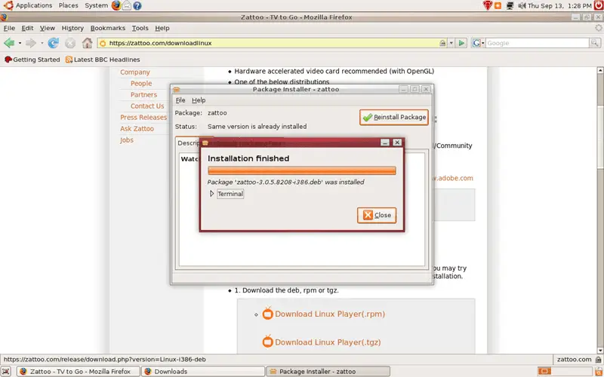Click Close in the Installation finished dialog
The image size is (604, 377).
377,215
